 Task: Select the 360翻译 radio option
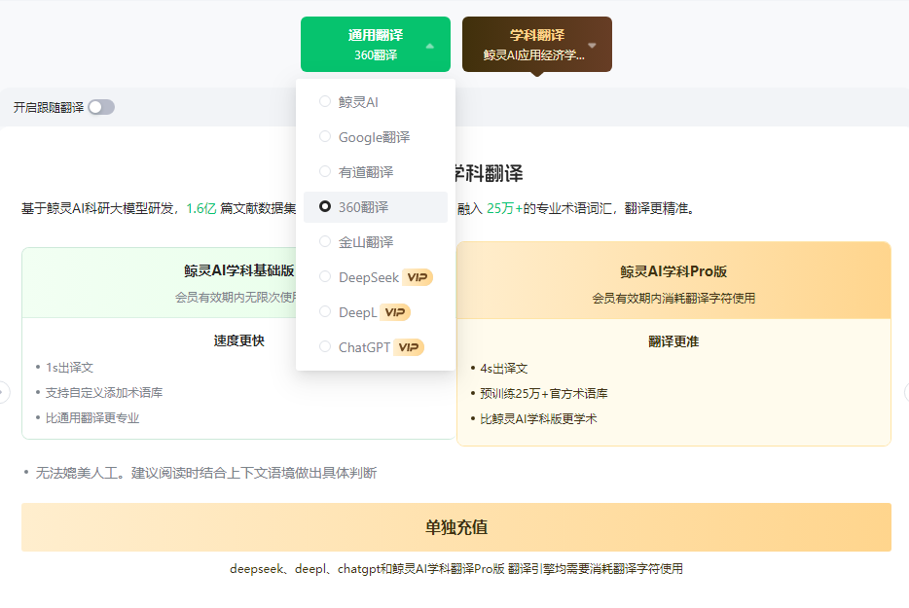325,206
